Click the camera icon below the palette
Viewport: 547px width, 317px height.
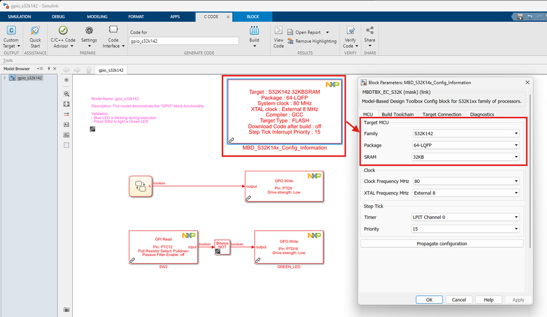pyautogui.click(x=66, y=309)
